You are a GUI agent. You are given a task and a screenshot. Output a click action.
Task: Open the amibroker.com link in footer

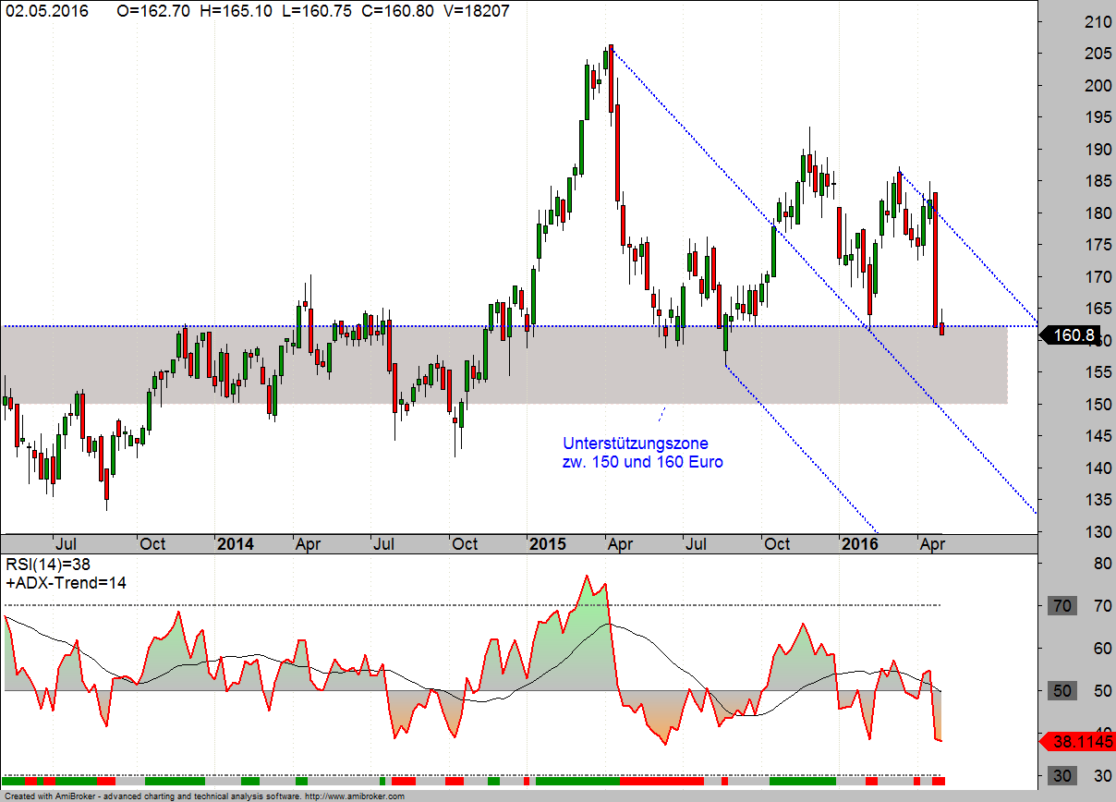[354, 796]
